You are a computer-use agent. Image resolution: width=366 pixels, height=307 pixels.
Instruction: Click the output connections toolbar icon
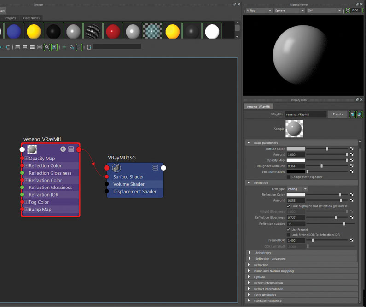(x=7, y=47)
